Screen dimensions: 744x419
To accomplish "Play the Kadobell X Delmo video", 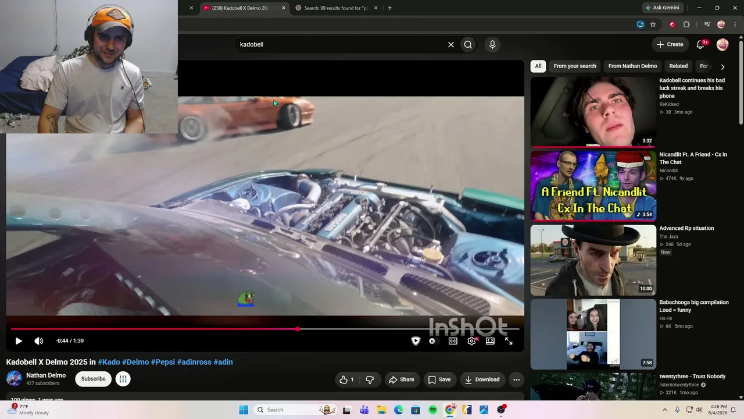I will [19, 341].
